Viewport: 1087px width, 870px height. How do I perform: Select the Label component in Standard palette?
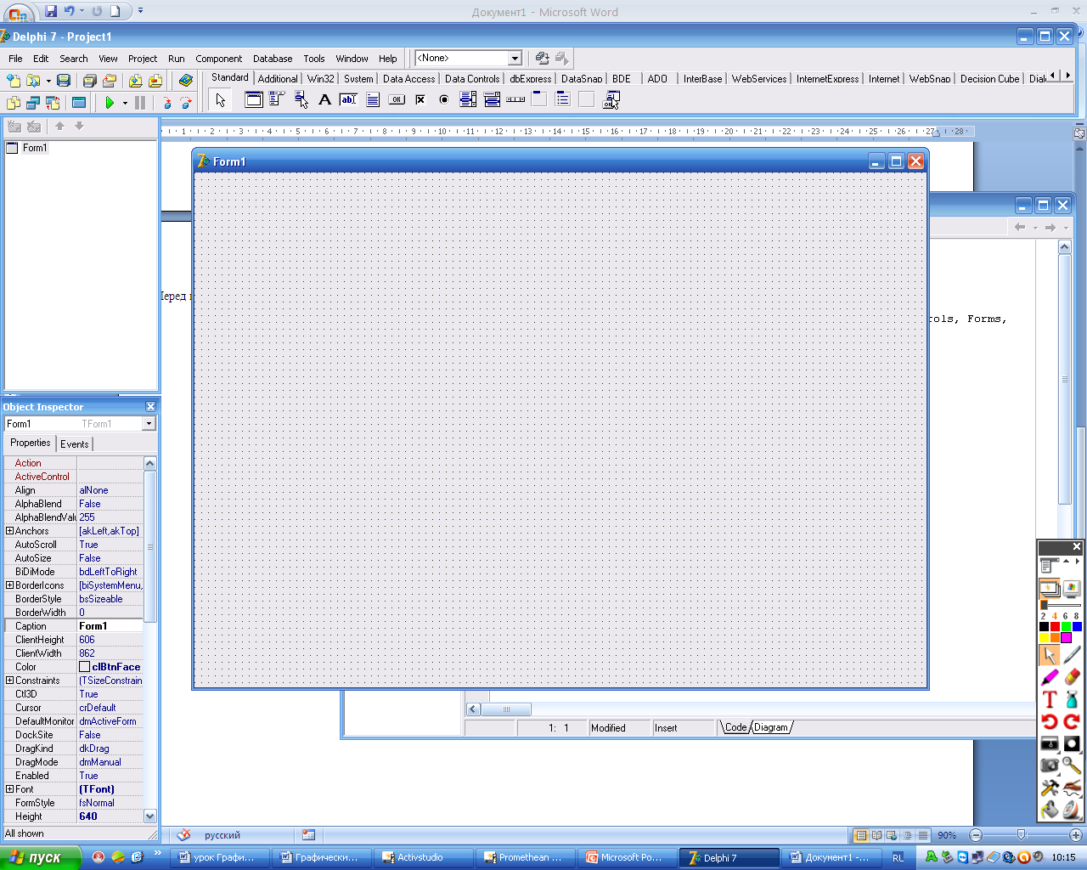324,99
